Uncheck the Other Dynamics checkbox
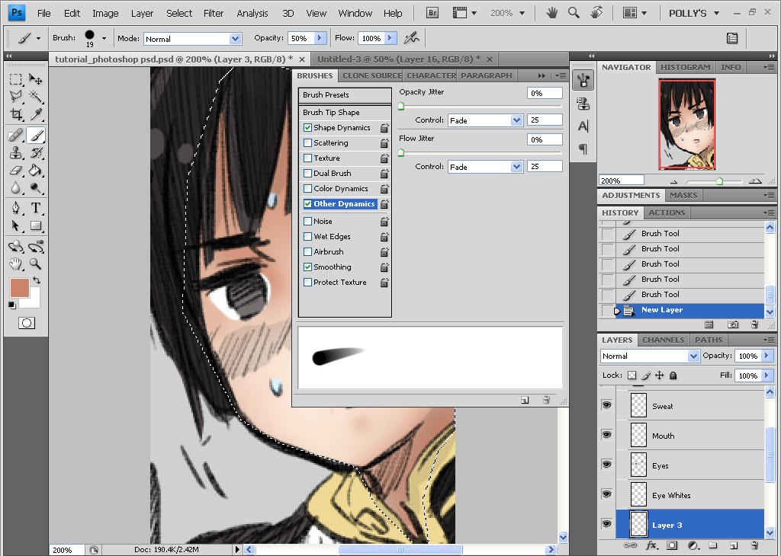The height and width of the screenshot is (556, 781). pyautogui.click(x=308, y=204)
